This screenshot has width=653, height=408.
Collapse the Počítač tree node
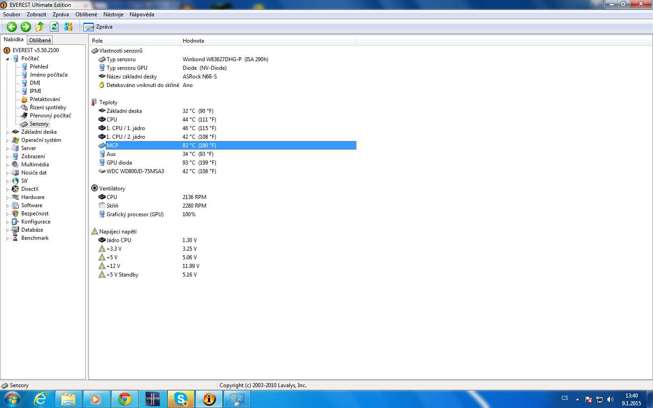[x=8, y=59]
